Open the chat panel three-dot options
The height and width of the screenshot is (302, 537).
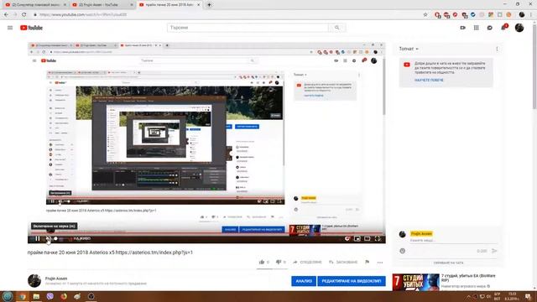click(497, 49)
